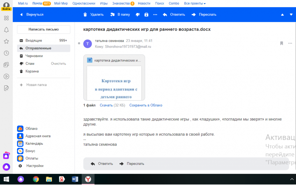Click the trash Delete icon in toolbar

point(85,14)
